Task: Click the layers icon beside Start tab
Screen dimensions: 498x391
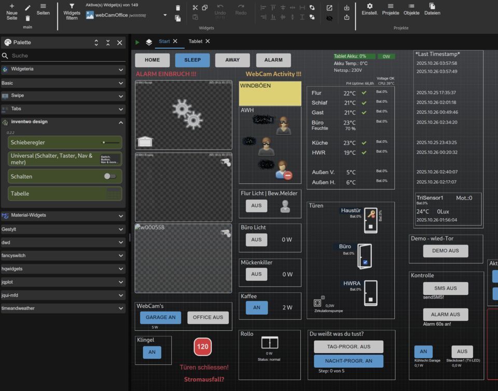Action: coord(149,42)
